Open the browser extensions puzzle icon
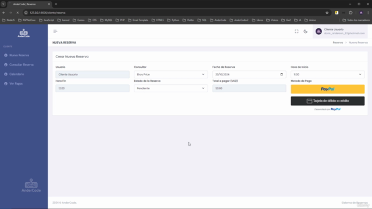The height and width of the screenshot is (209, 372). [x=351, y=13]
